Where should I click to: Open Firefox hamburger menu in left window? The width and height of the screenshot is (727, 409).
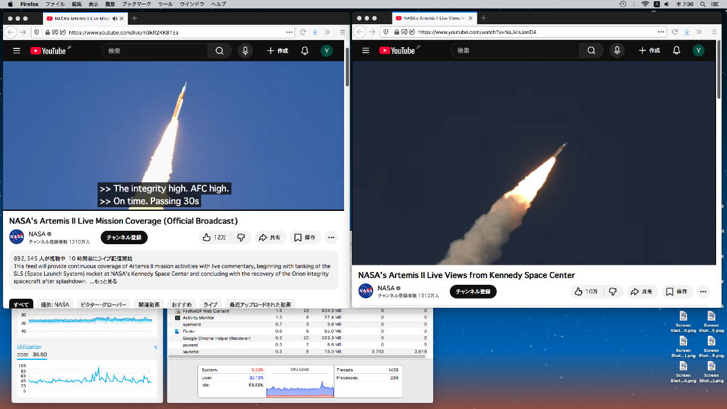click(343, 32)
